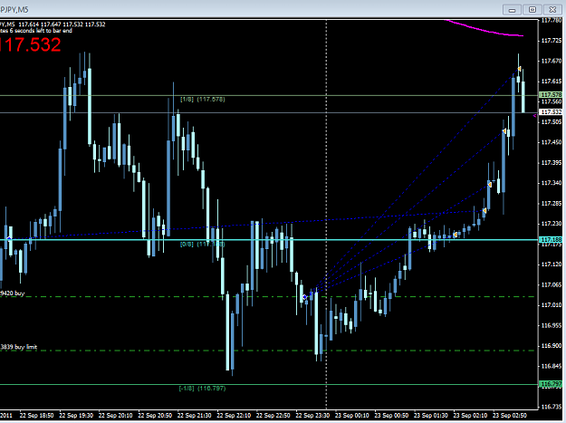The width and height of the screenshot is (566, 423).
Task: Select the [0/8] (117.188) level label
Action: click(203, 245)
